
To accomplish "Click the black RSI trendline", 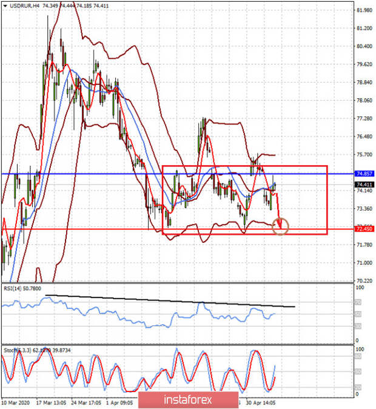I will (170, 301).
